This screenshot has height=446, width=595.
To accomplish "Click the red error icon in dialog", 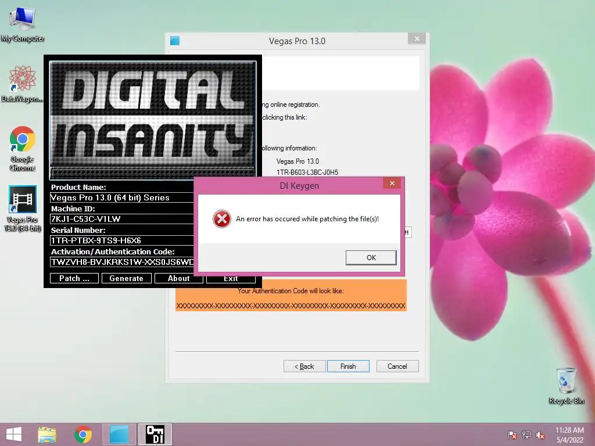I will click(222, 219).
